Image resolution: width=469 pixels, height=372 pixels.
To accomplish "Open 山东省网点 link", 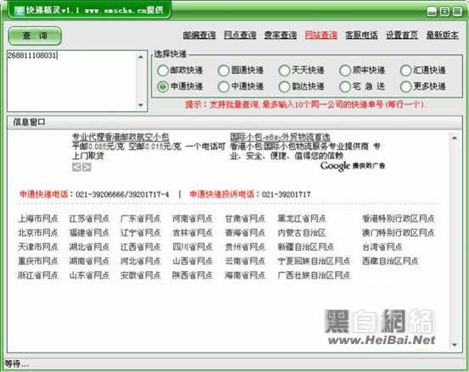I will click(89, 275).
